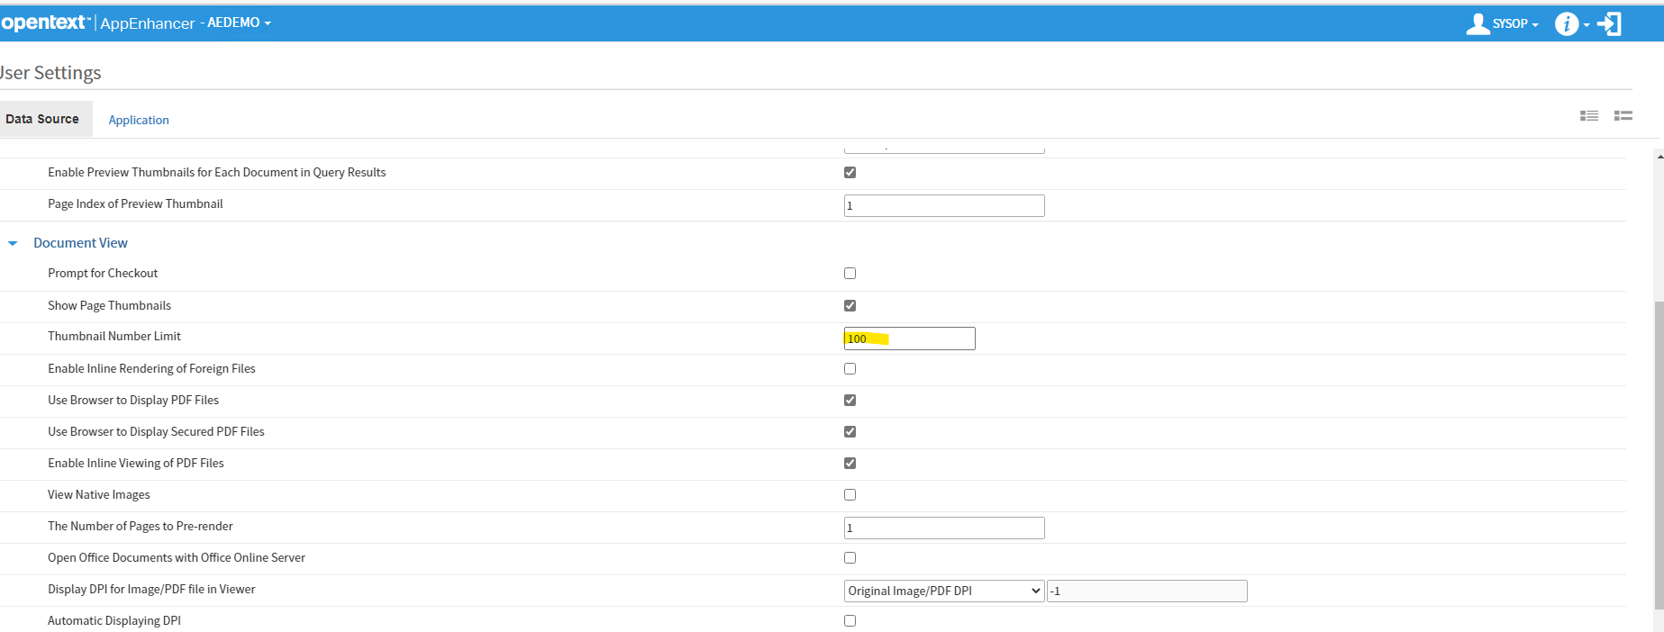The height and width of the screenshot is (632, 1664).
Task: Open the SYSOP user dropdown arrow
Action: tap(1535, 25)
